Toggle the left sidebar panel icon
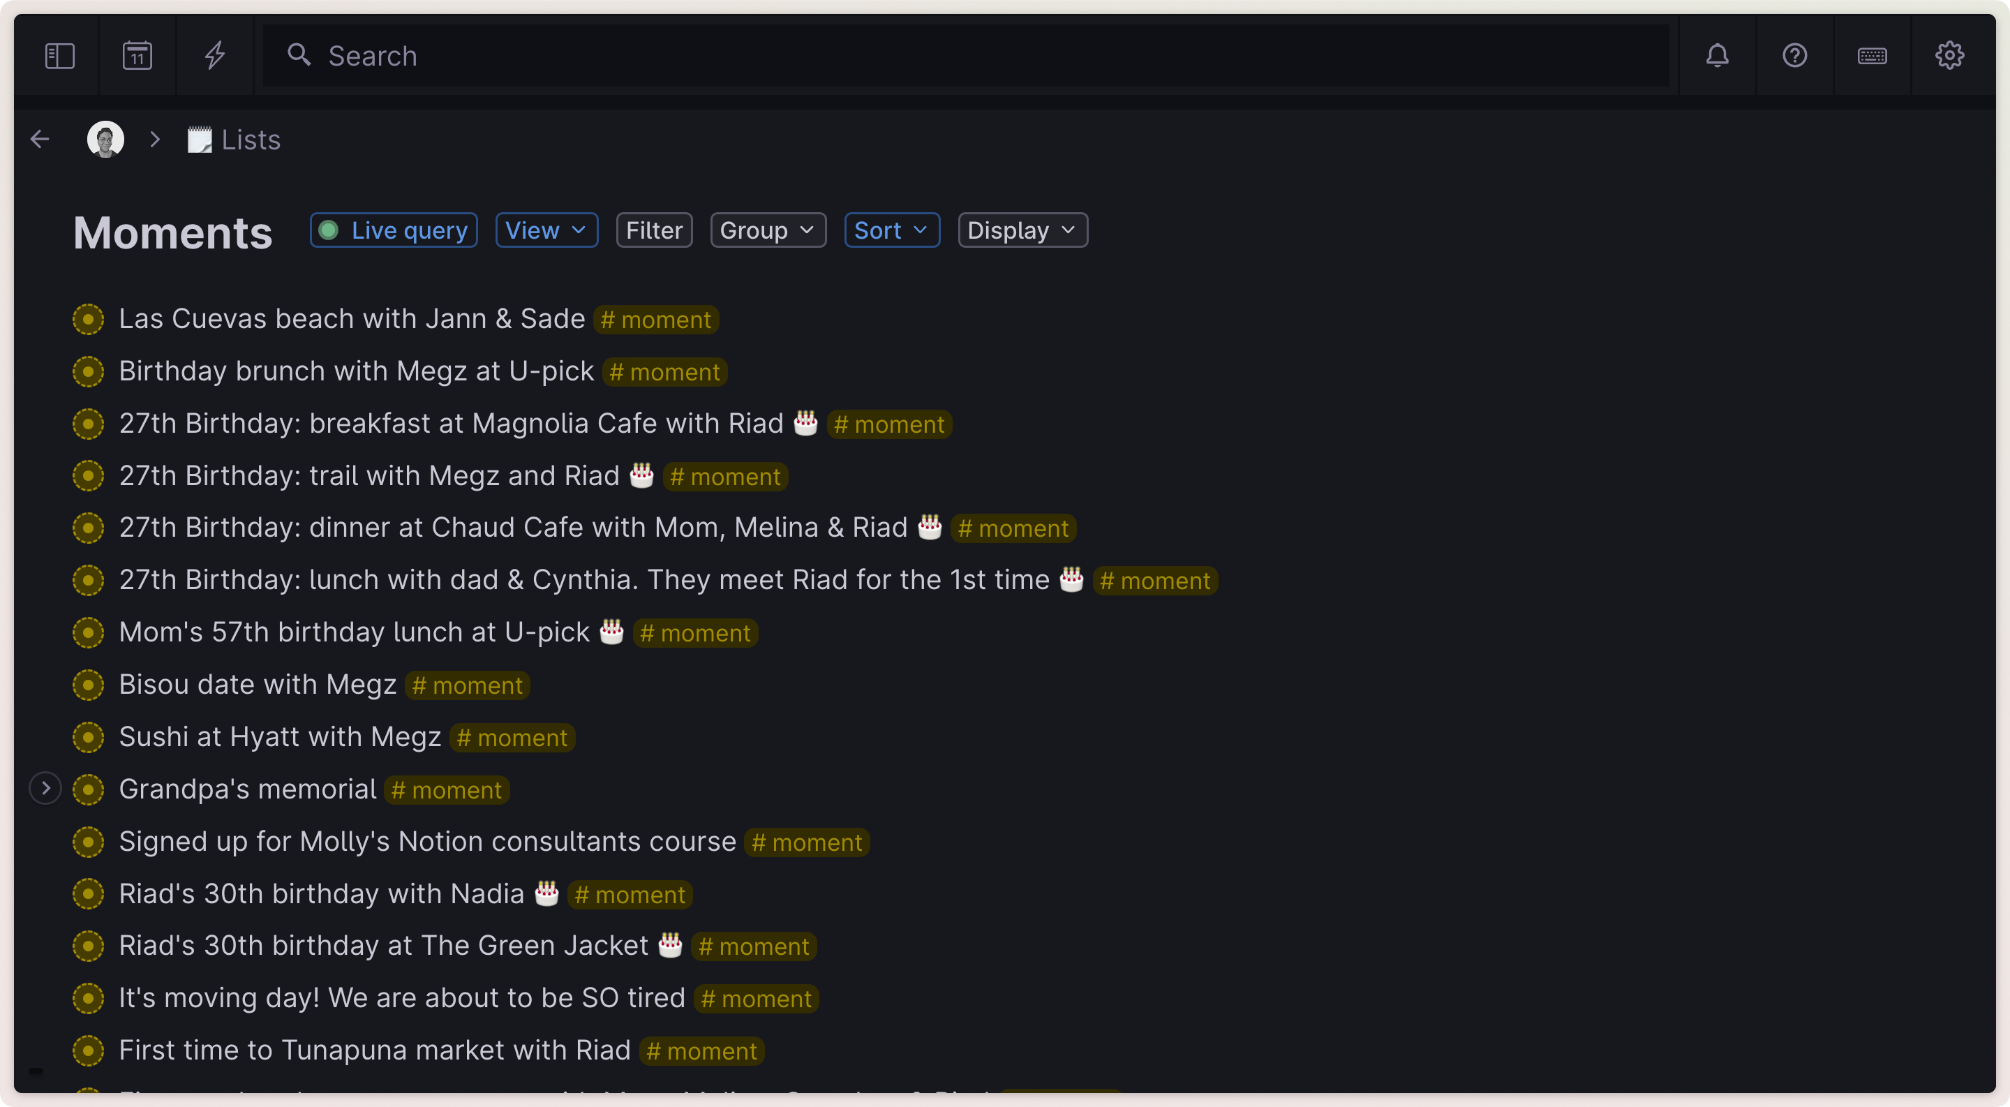The width and height of the screenshot is (2010, 1107). (x=59, y=55)
